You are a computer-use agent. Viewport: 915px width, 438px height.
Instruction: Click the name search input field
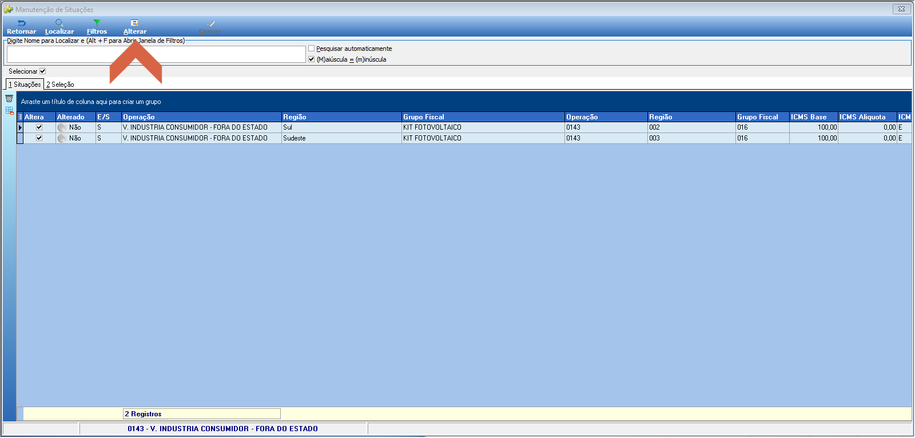(x=156, y=54)
